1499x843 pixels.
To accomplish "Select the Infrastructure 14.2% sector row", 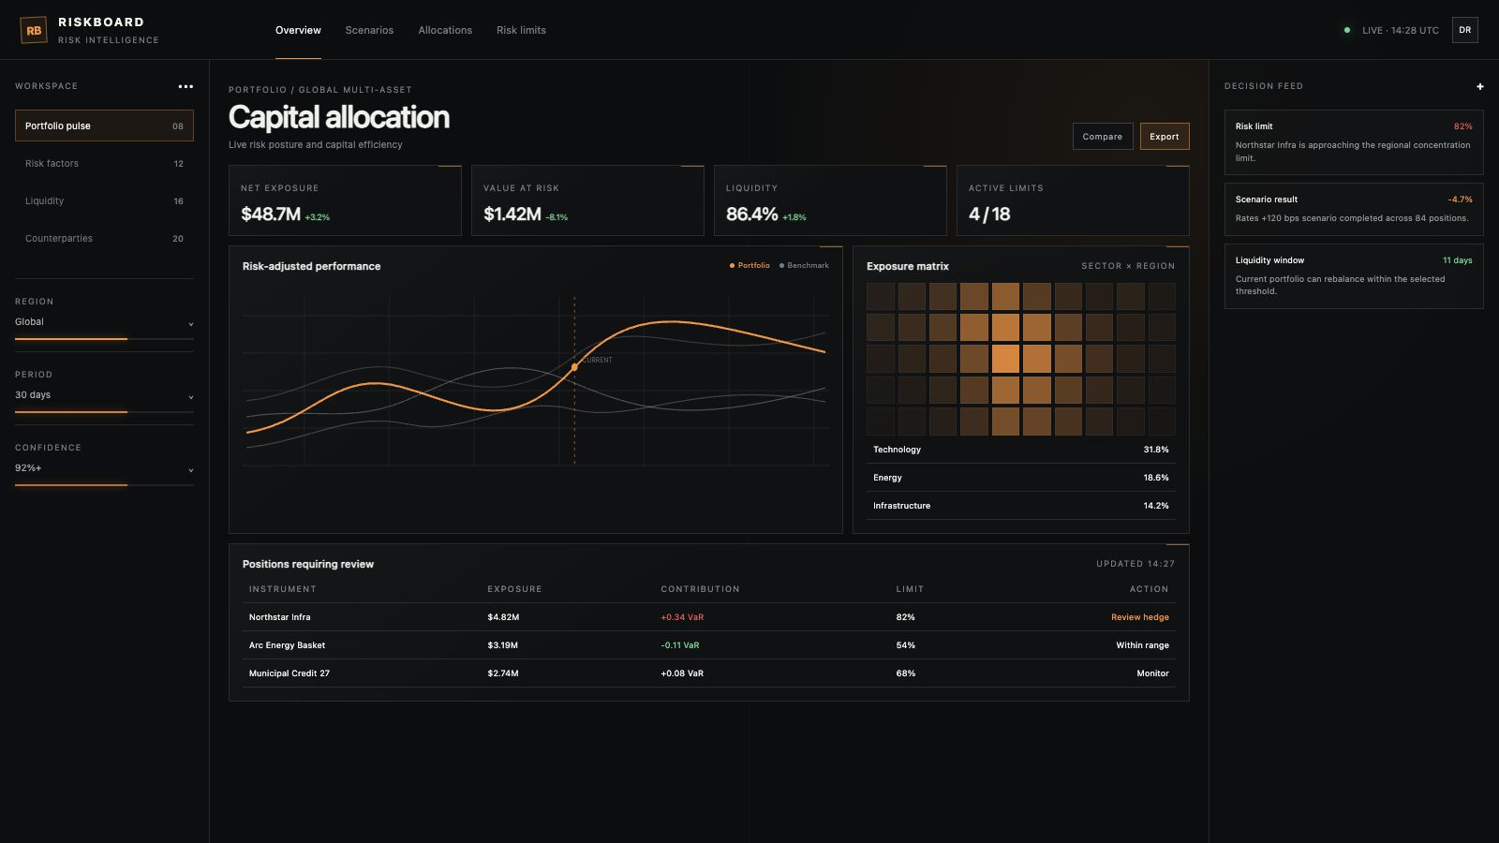I will click(1021, 506).
